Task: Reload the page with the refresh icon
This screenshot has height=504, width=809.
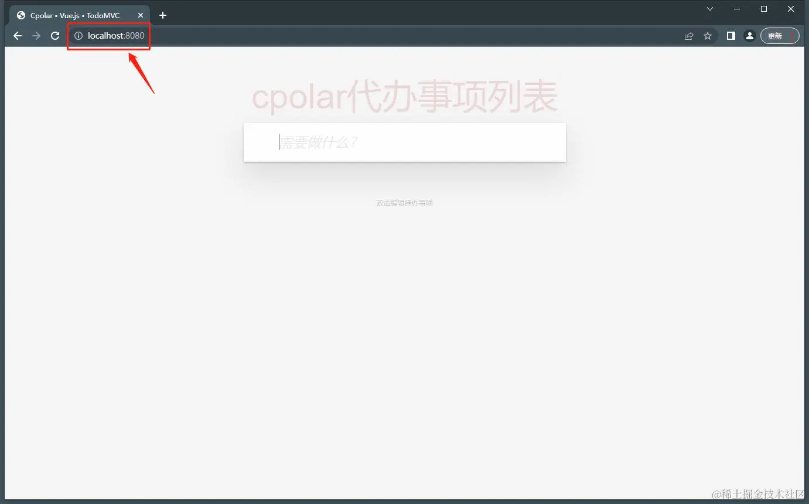Action: 55,36
